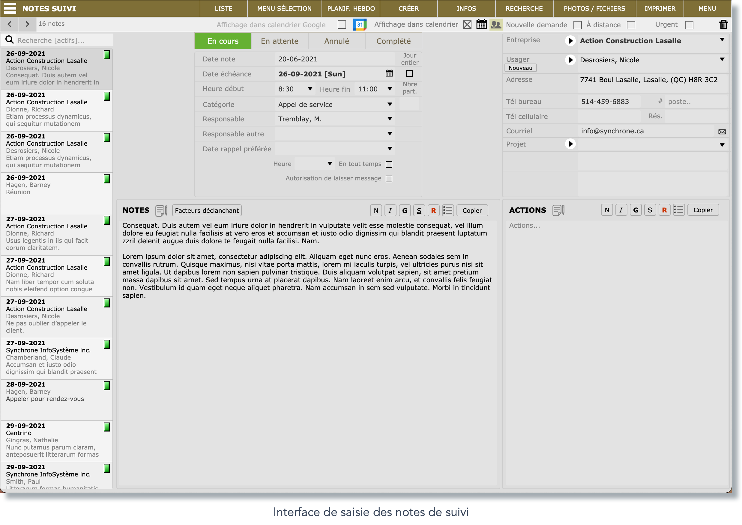
Task: Open the rappel Heure dropdown
Action: tap(329, 164)
